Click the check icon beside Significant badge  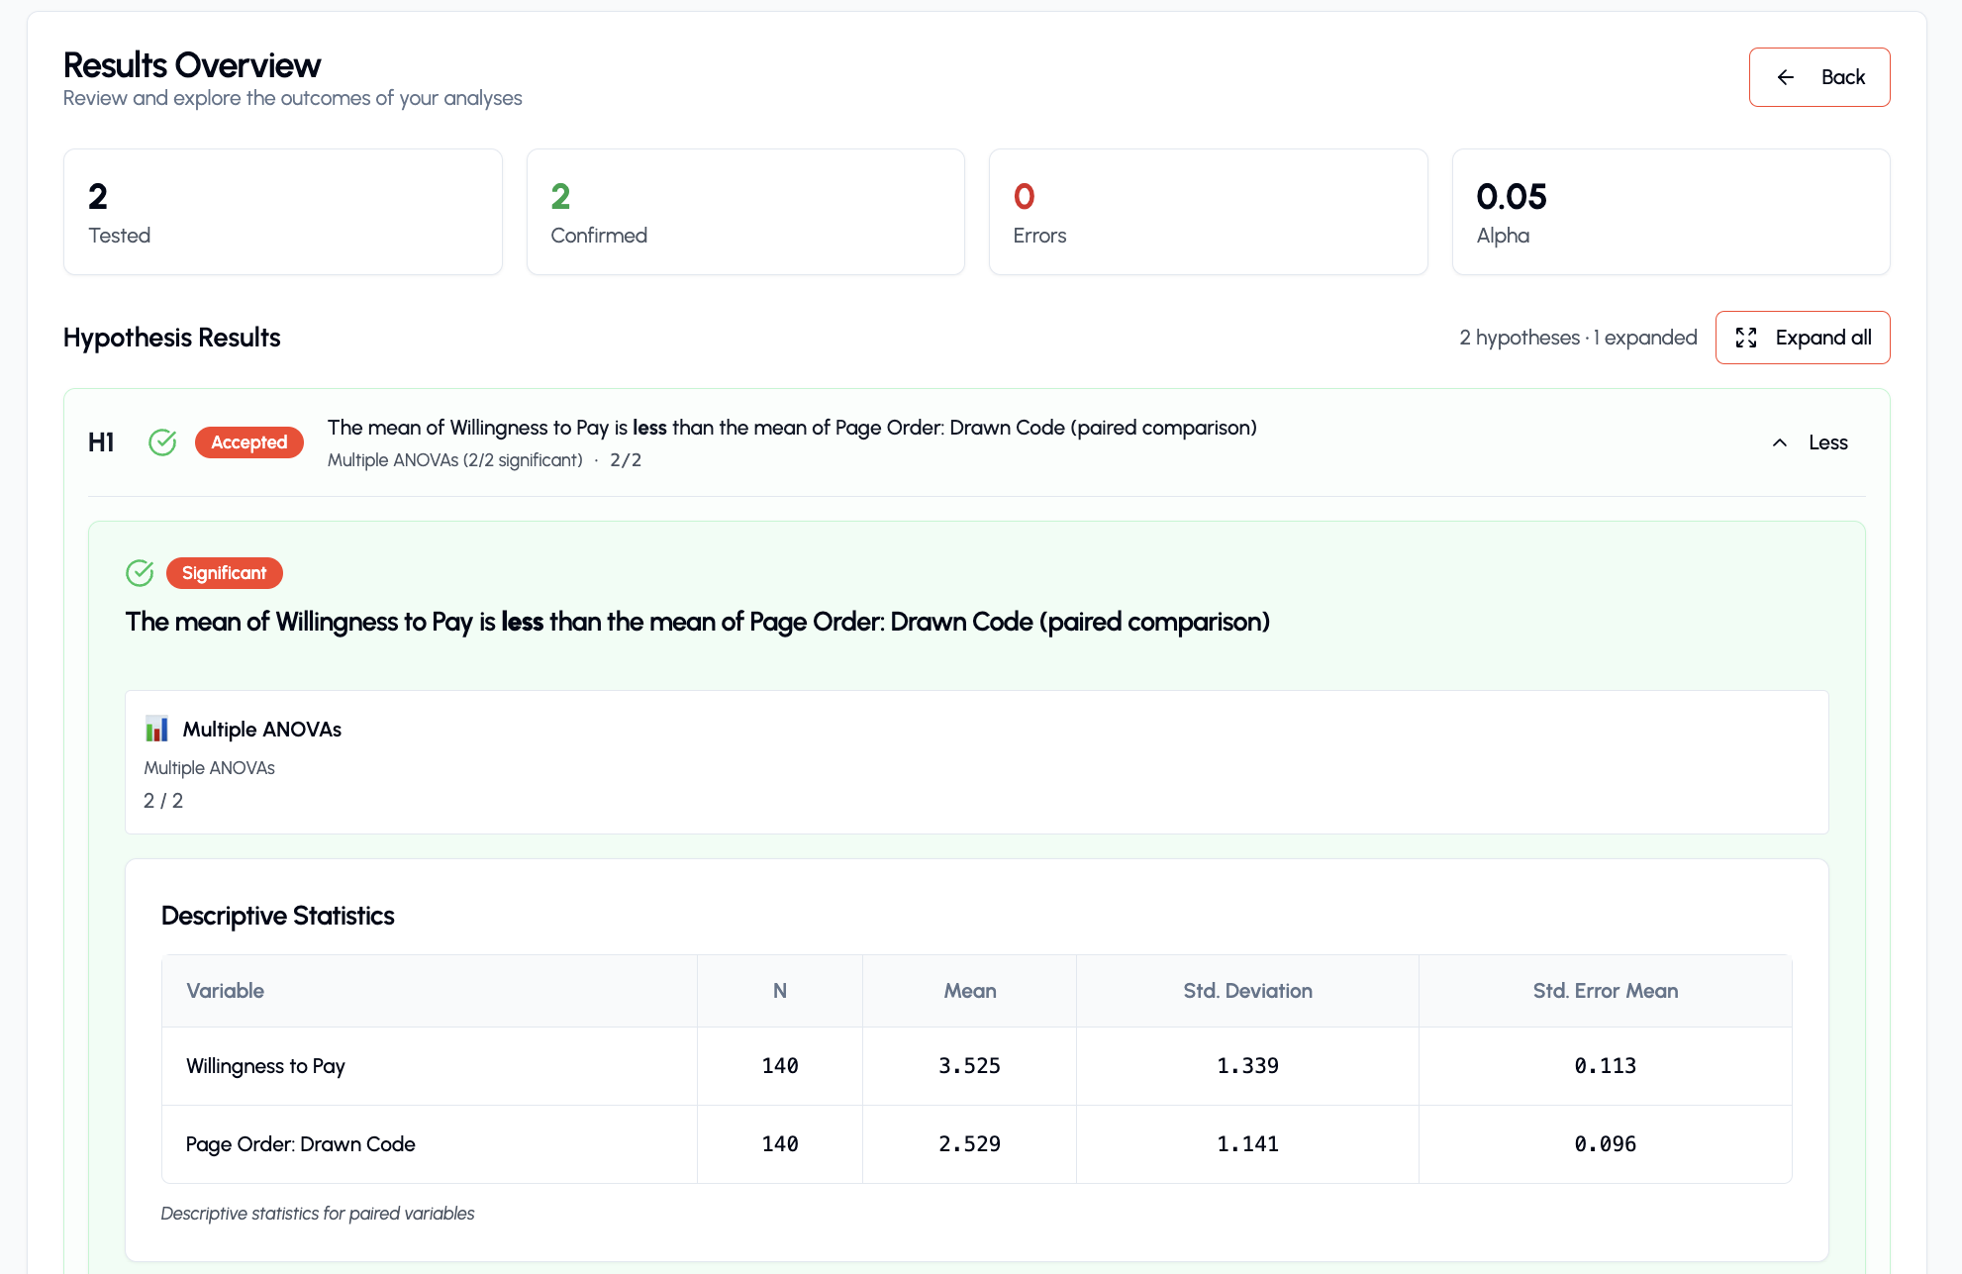140,573
